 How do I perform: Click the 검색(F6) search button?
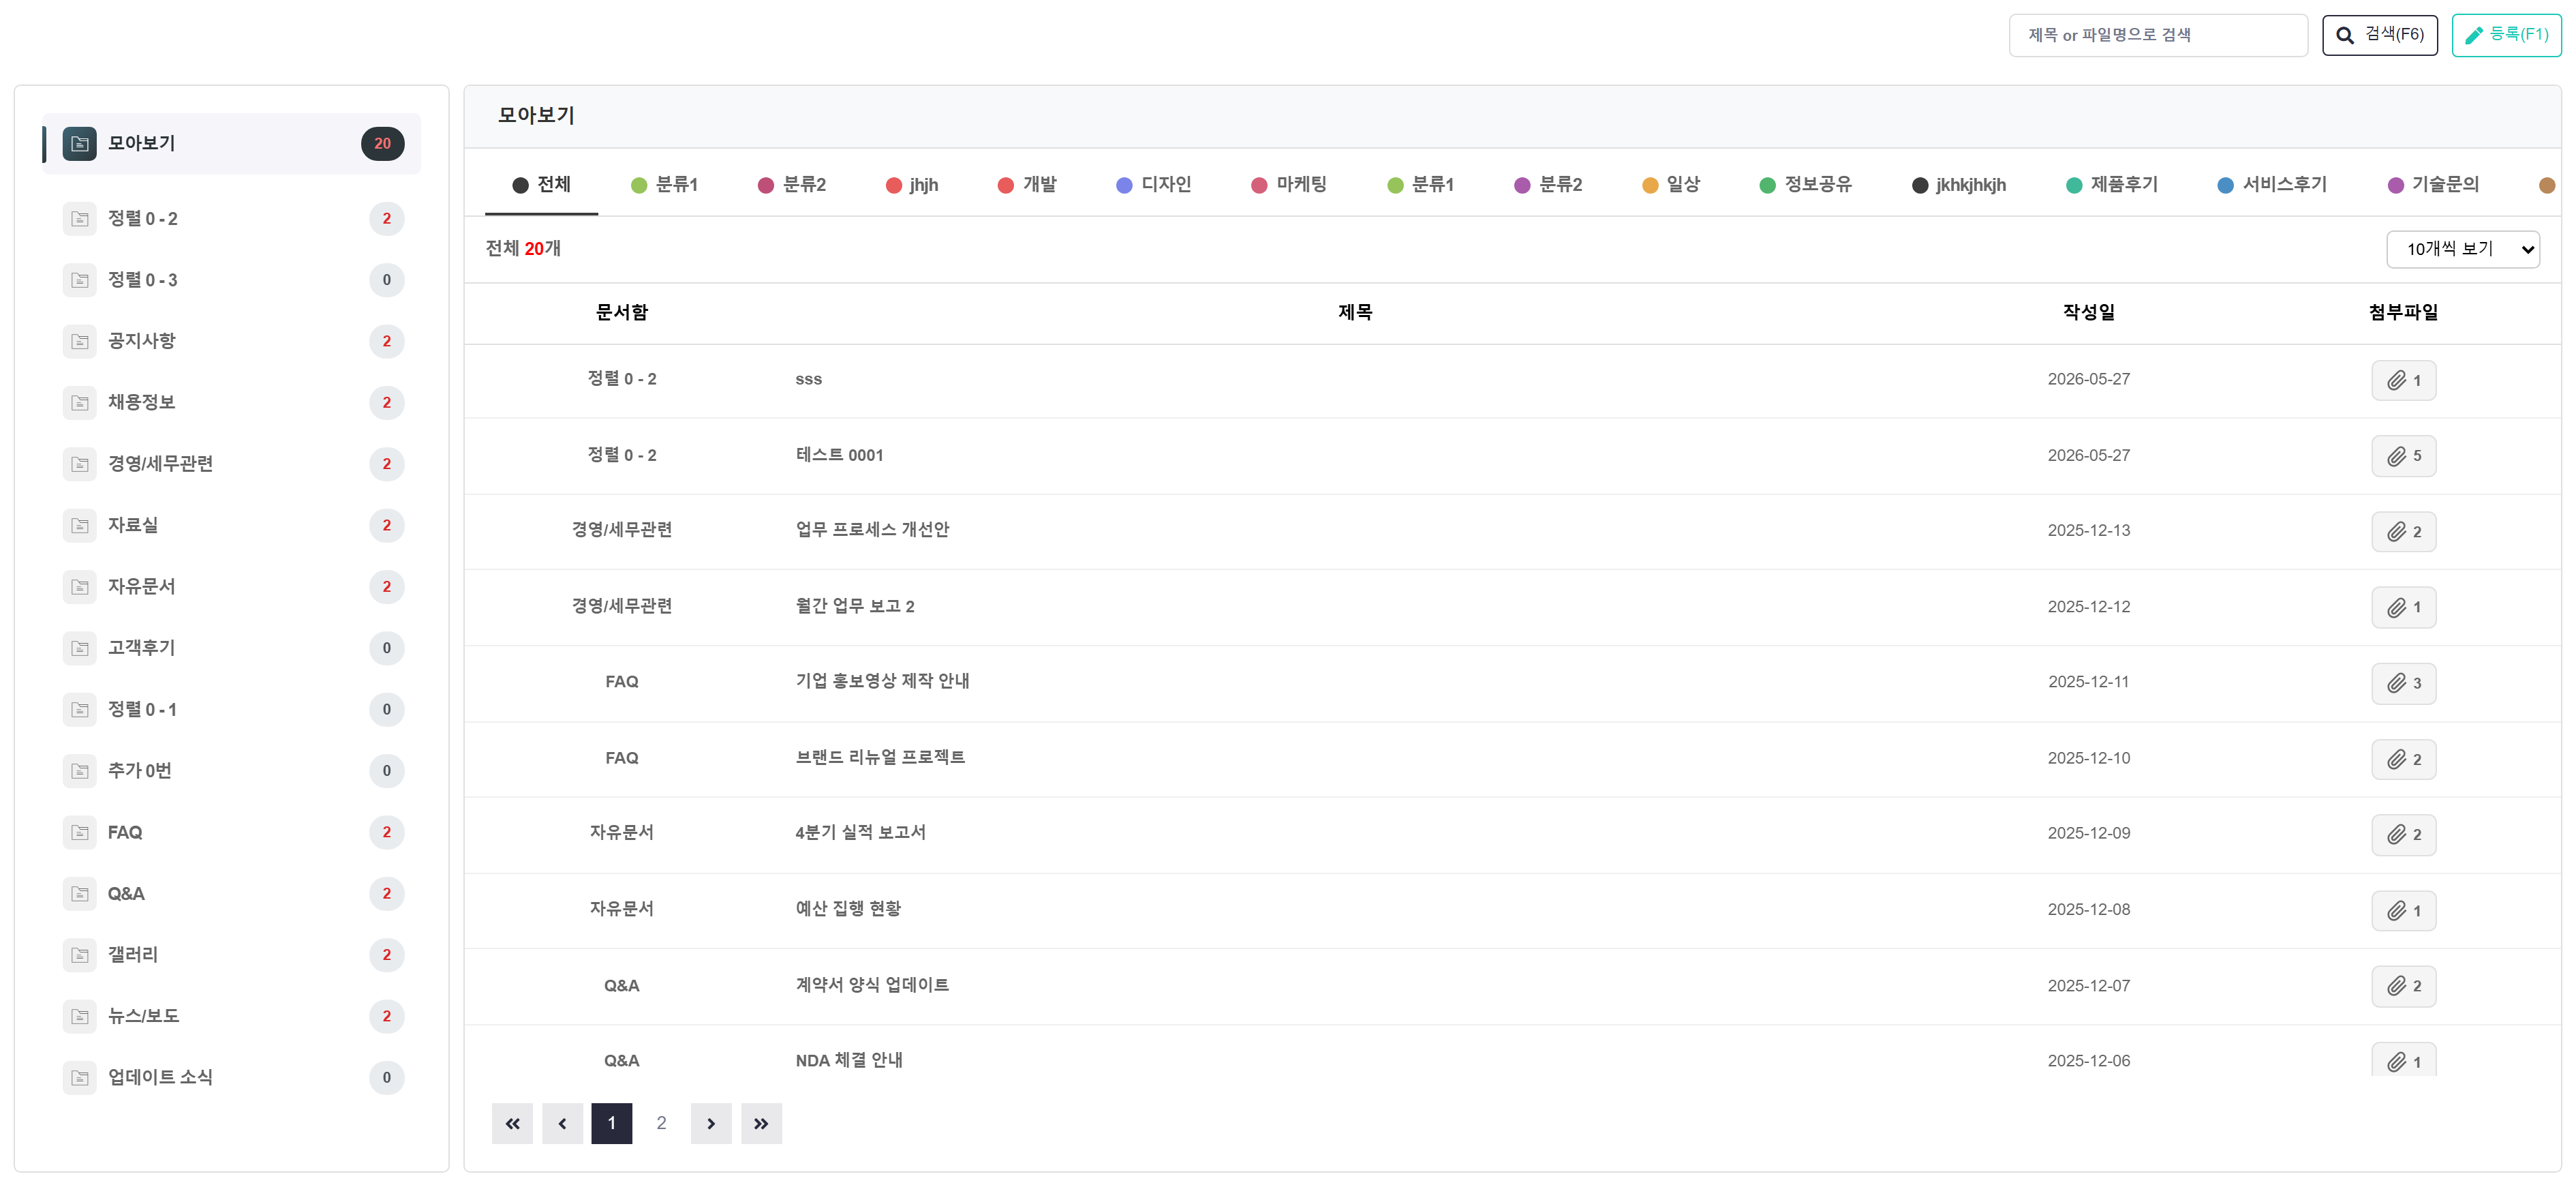tap(2379, 35)
